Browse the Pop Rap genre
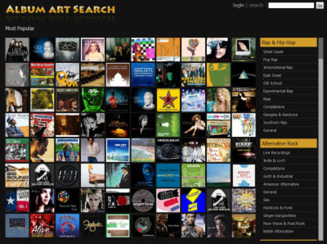327x244 pixels. (x=270, y=59)
